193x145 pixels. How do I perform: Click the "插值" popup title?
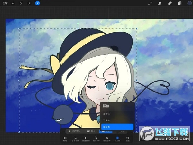pos(106,106)
